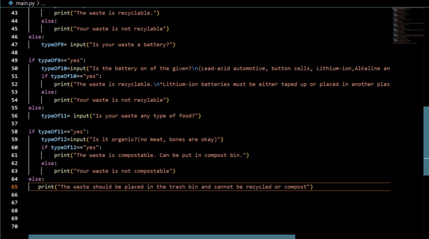The width and height of the screenshot is (429, 239).
Task: Click "Your waste is not recylable" on line 45
Action: pos(120,29)
